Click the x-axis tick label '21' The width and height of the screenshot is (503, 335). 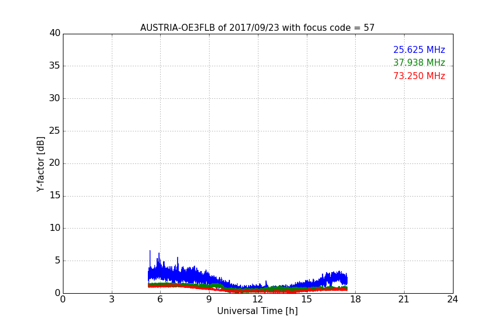click(404, 300)
